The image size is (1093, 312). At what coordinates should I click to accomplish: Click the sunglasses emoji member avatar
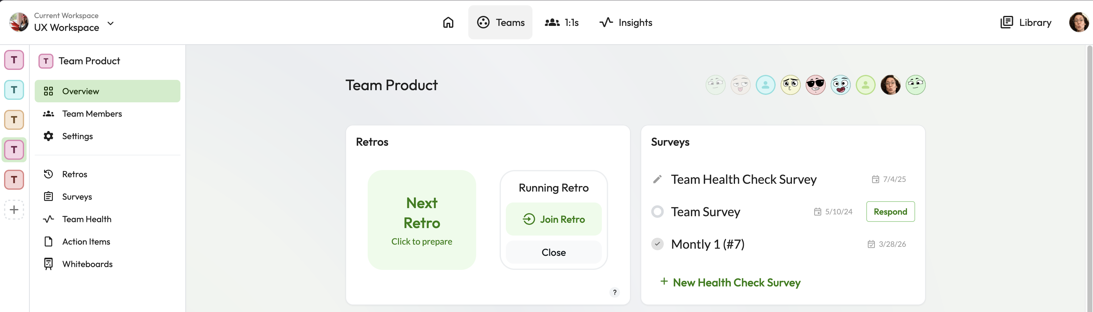point(815,85)
